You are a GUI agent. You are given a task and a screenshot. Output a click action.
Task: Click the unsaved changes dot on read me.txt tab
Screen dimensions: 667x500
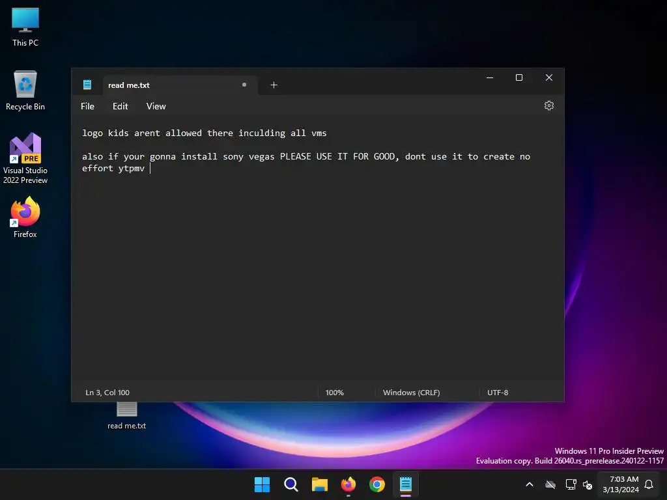coord(244,85)
